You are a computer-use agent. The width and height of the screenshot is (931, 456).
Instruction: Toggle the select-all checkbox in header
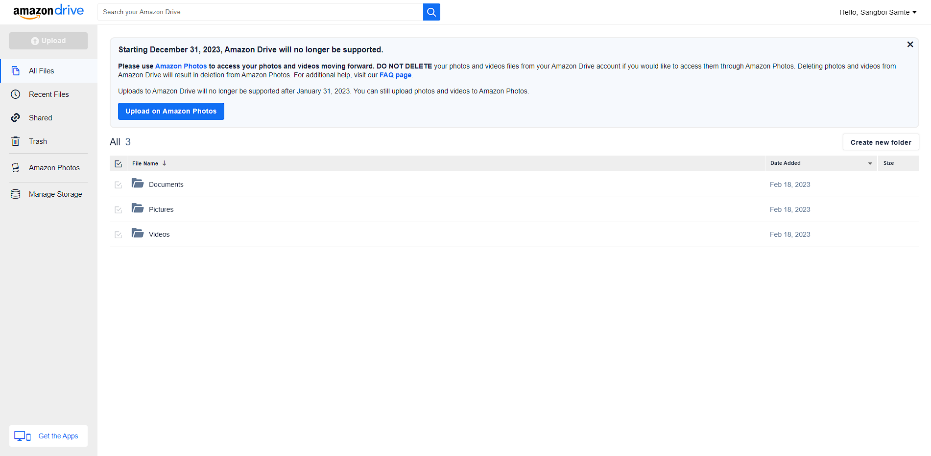pyautogui.click(x=118, y=164)
